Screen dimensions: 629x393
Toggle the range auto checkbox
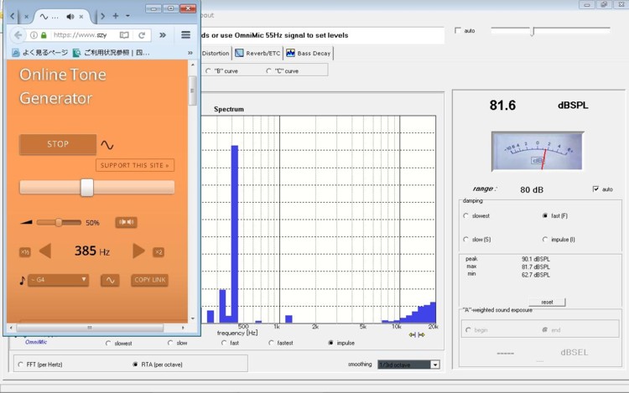(595, 189)
